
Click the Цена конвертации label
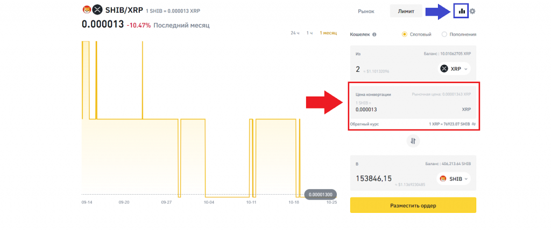tap(373, 94)
